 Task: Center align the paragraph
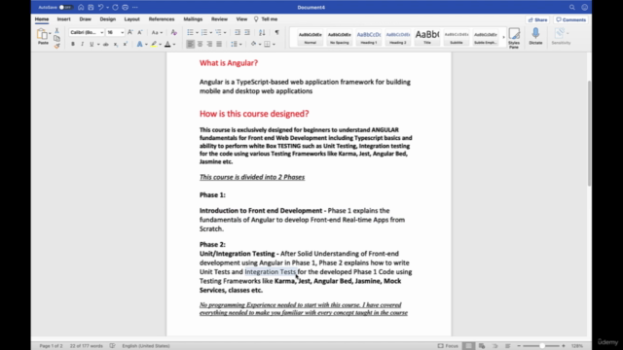click(200, 44)
